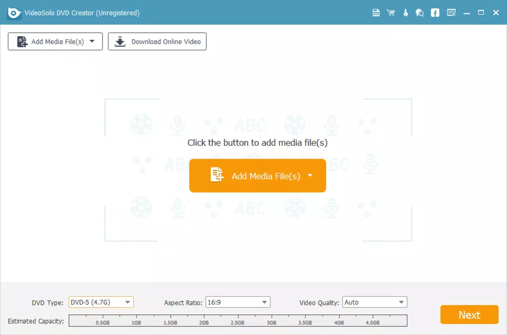The height and width of the screenshot is (335, 507).
Task: Click the orange Add Media File(s) button
Action: (x=257, y=175)
